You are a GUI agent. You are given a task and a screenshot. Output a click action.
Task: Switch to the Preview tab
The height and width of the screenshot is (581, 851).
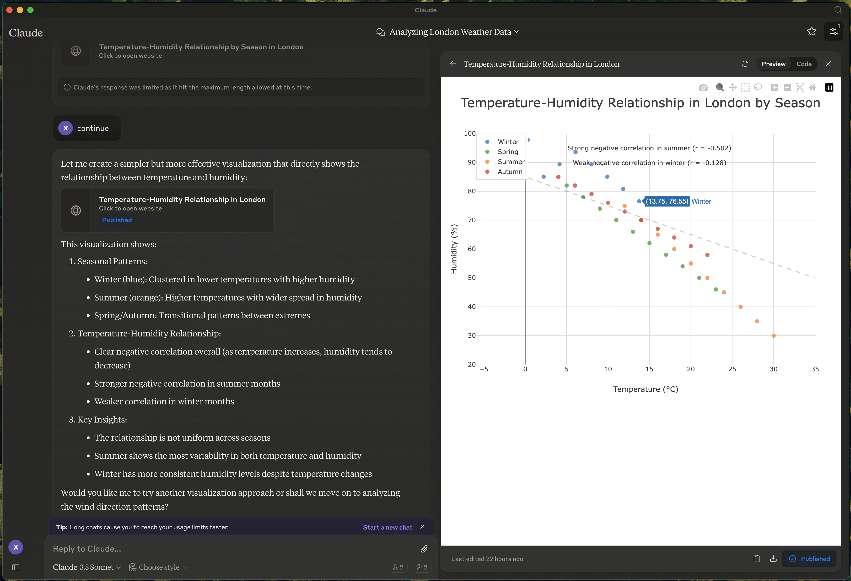tap(773, 64)
